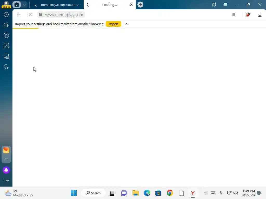Launch Google Chrome from taskbar

coord(170,193)
